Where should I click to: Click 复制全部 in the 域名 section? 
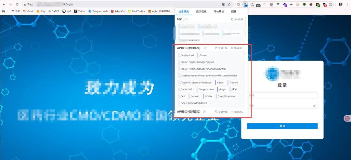coord(237,19)
